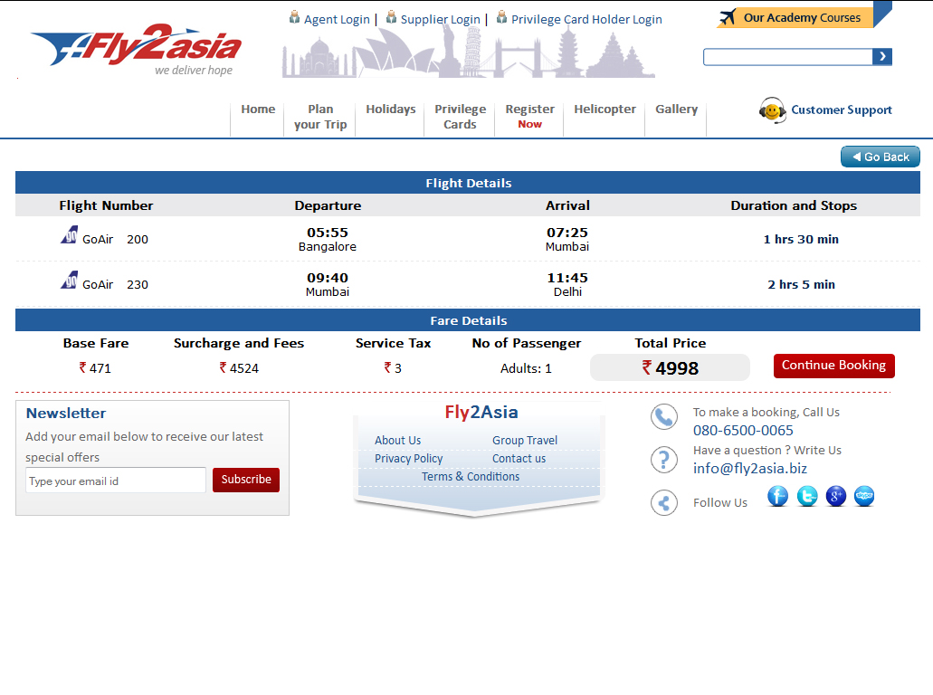Open the About Us footer link
The image size is (933, 695).
click(397, 441)
